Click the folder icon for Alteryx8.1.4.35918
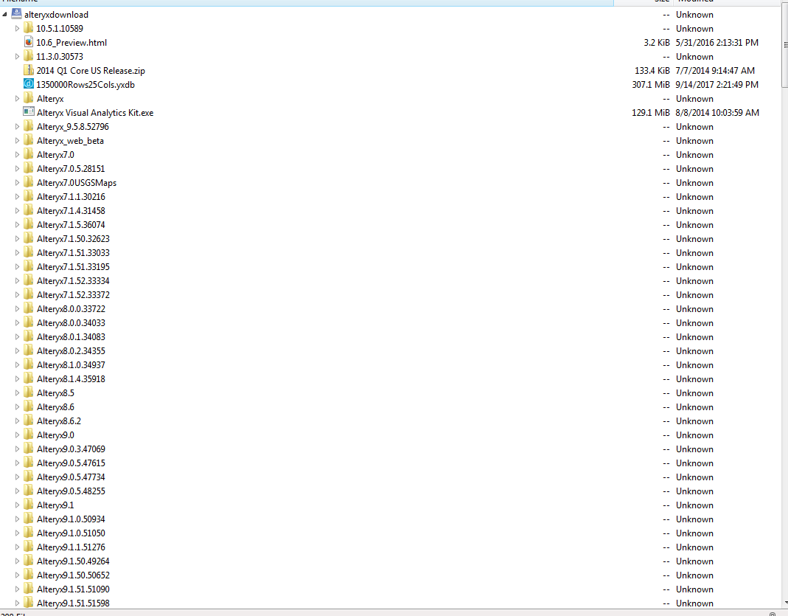This screenshot has width=788, height=616. coord(29,378)
